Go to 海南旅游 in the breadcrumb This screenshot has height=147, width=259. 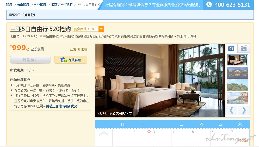tap(23, 4)
